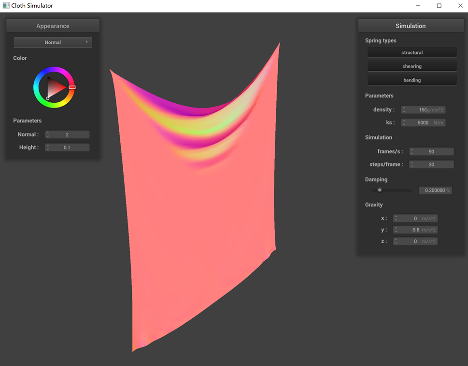Open the Normal shader dropdown
The image size is (468, 366).
click(53, 42)
